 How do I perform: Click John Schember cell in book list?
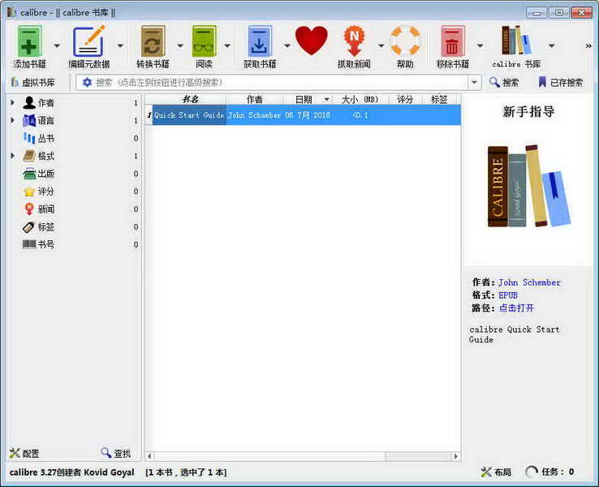(x=254, y=115)
